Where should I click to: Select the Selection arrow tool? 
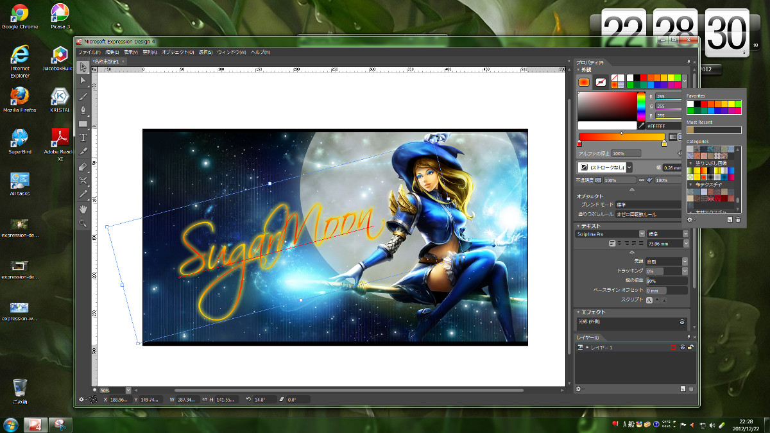click(x=83, y=67)
